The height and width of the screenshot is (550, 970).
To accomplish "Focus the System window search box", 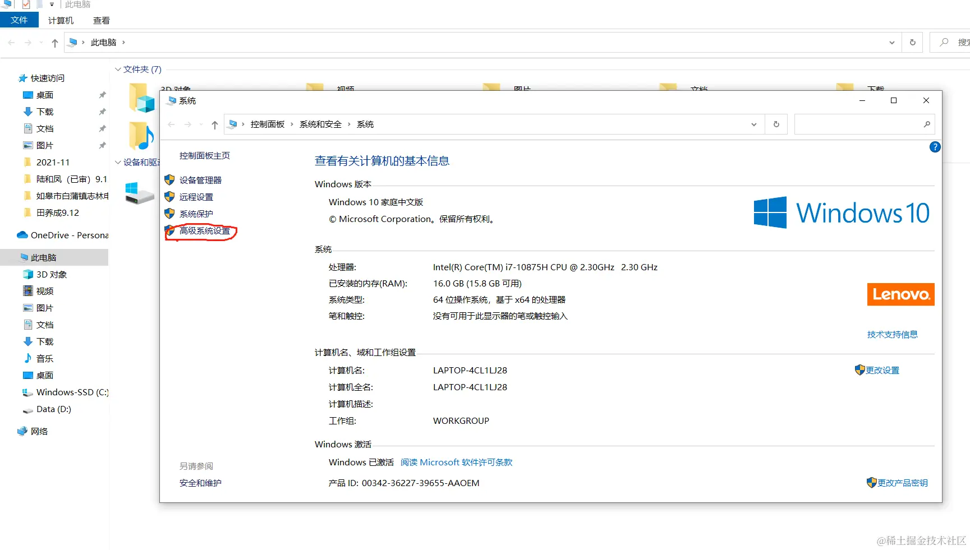I will pyautogui.click(x=865, y=124).
